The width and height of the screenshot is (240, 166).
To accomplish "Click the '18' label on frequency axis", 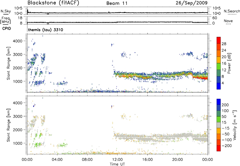I will [x=20, y=18].
